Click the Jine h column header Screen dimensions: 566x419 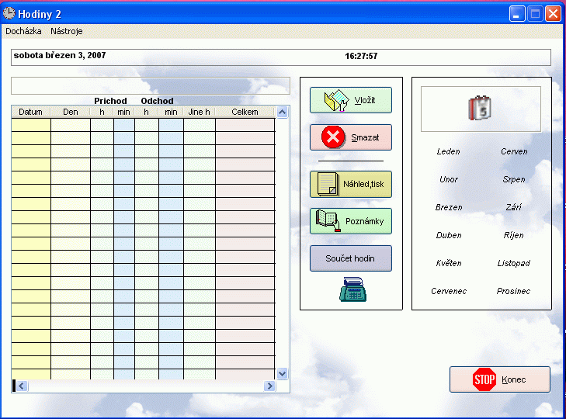pyautogui.click(x=200, y=112)
